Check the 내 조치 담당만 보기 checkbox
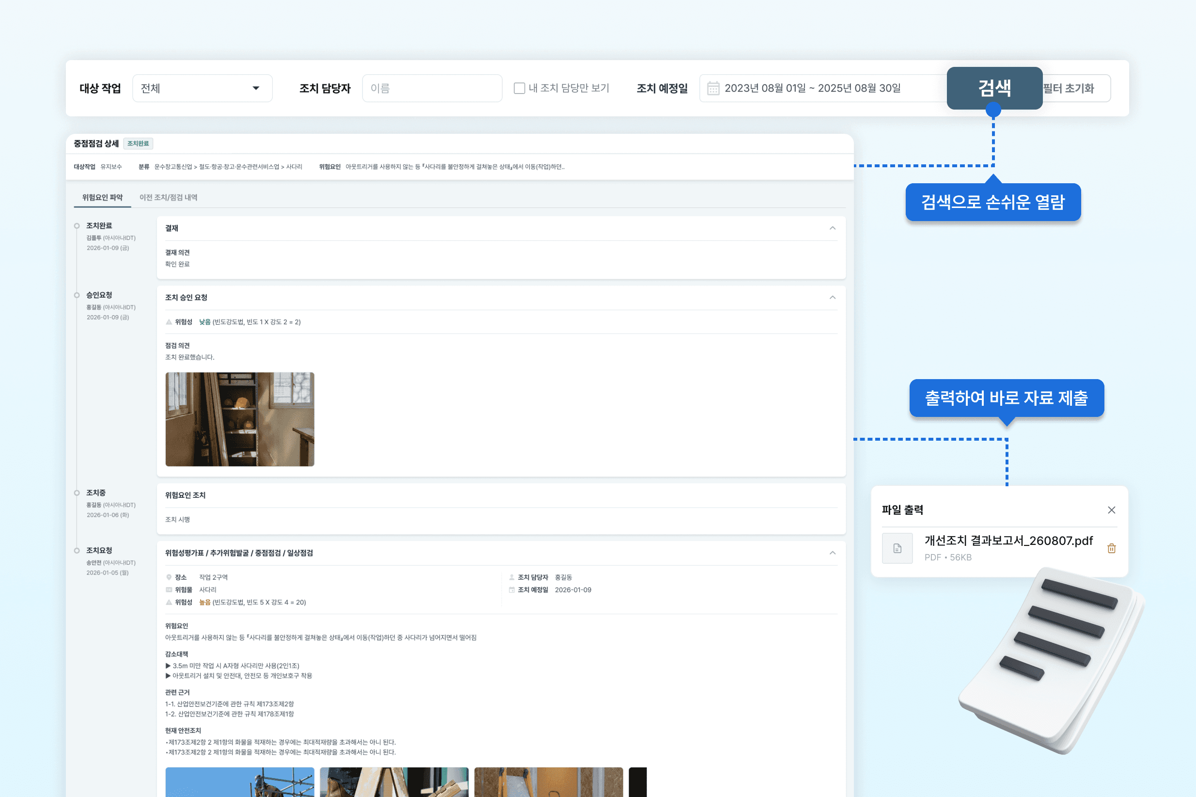 point(519,88)
